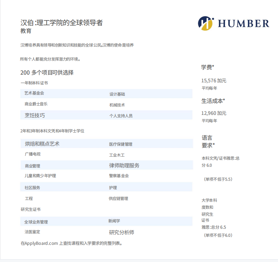Image resolution: width=278 pixels, height=262 pixels.
Task: Click section label 一年制本科证书
Action: coord(34,83)
